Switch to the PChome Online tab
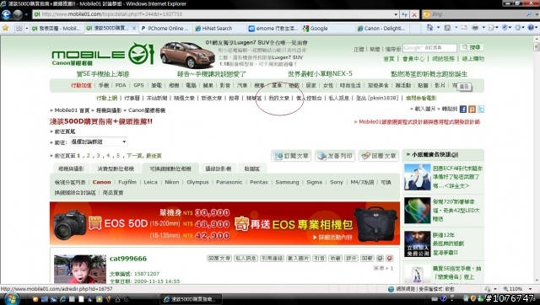Screen dimensions: 540x305 click(x=165, y=29)
